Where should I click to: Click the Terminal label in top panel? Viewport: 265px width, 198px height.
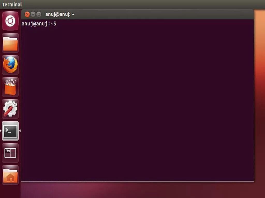[x=12, y=4]
